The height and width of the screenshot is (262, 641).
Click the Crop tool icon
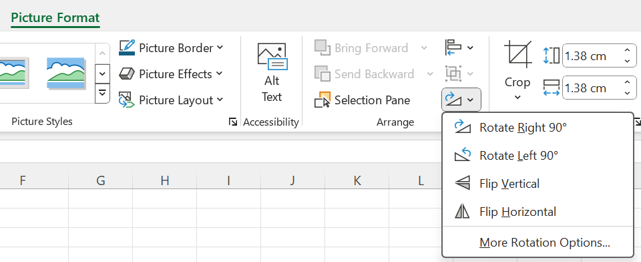(517, 53)
